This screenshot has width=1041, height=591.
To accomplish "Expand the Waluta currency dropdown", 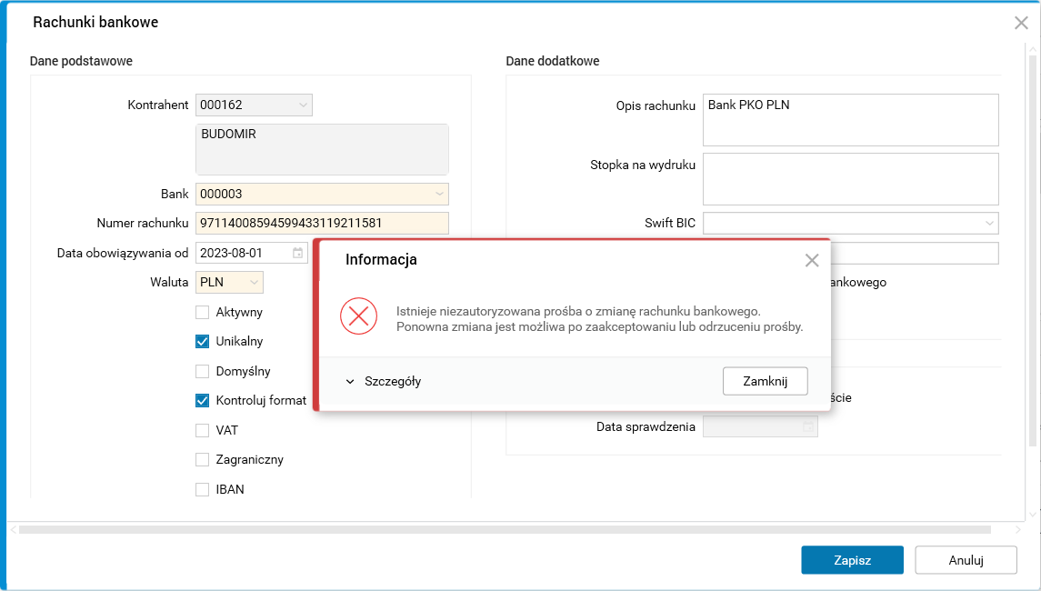I will pyautogui.click(x=254, y=283).
